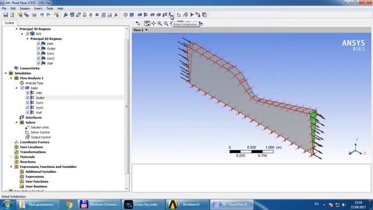Click the fx Expression toolbar icon

coord(116,15)
